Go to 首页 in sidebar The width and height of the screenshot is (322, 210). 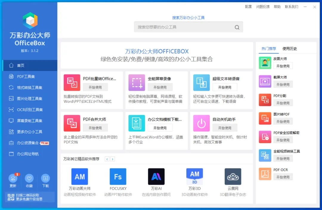point(30,65)
